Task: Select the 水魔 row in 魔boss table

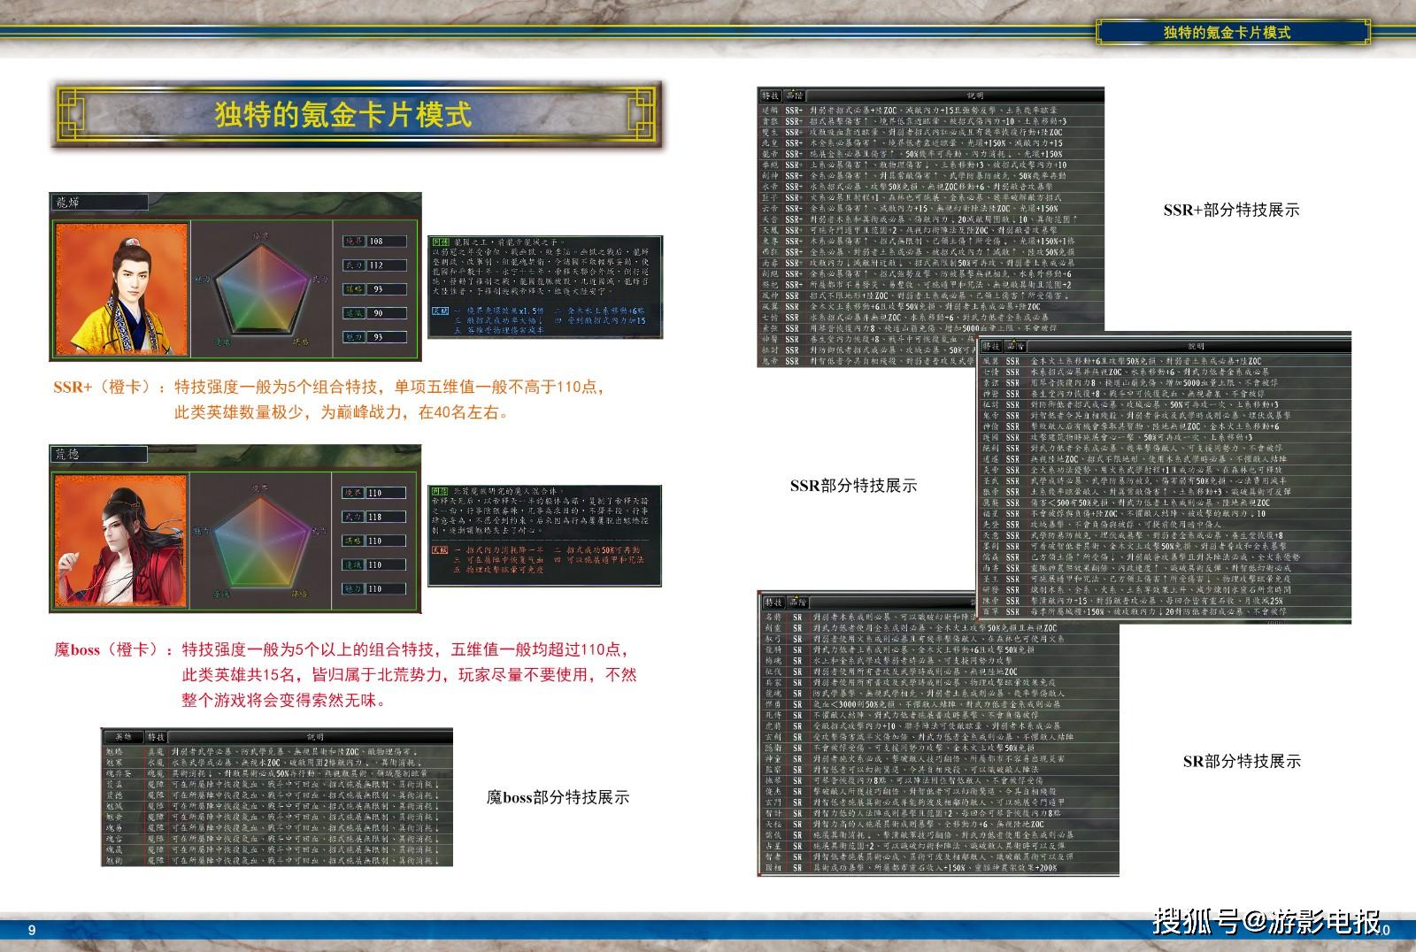Action: coord(278,762)
